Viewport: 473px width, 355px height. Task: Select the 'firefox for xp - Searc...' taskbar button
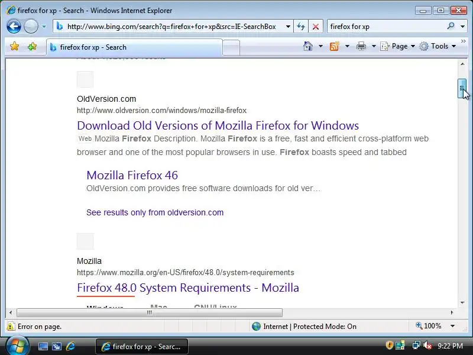[142, 347]
